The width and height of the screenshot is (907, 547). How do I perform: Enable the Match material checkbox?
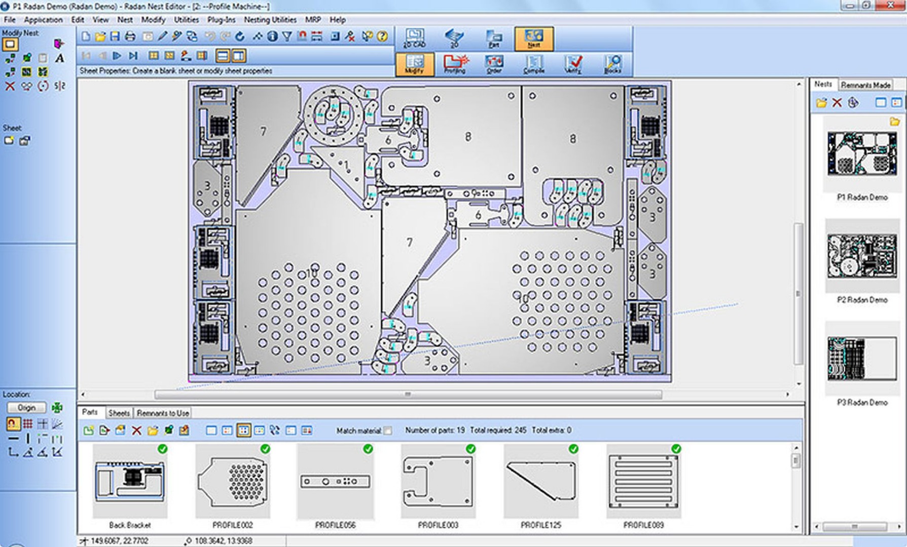coord(388,431)
